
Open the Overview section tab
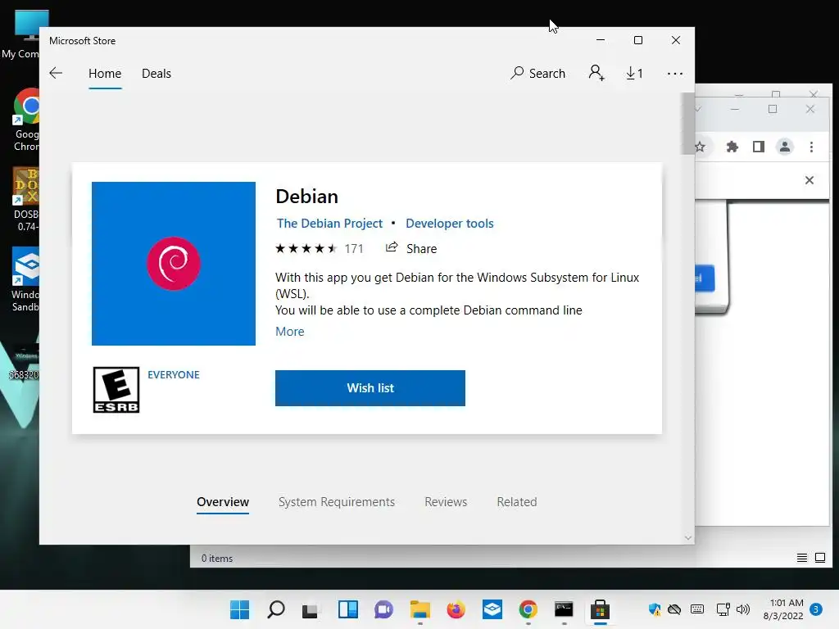pos(223,502)
